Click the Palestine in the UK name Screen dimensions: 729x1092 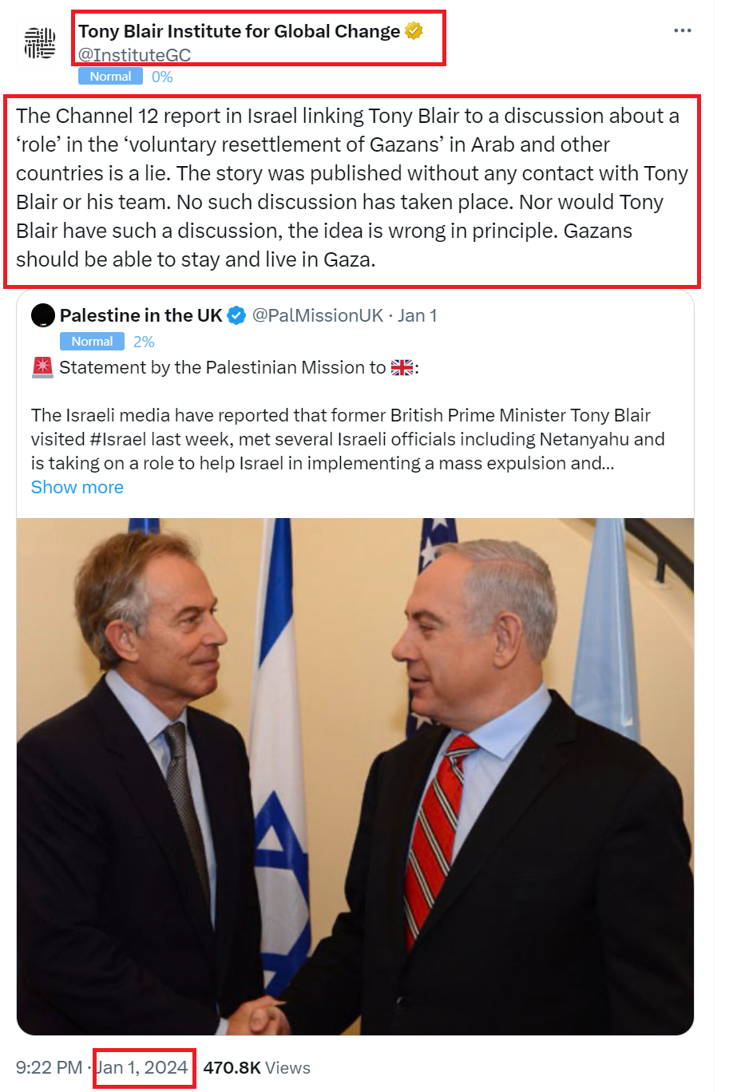(141, 315)
